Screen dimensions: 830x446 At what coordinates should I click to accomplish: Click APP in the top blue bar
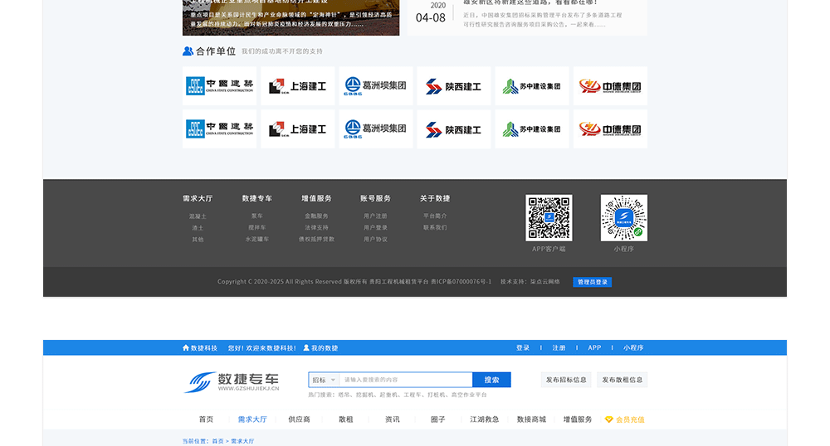tap(594, 347)
